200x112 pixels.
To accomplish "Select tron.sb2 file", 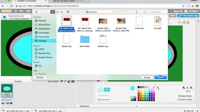I will click(157, 23).
